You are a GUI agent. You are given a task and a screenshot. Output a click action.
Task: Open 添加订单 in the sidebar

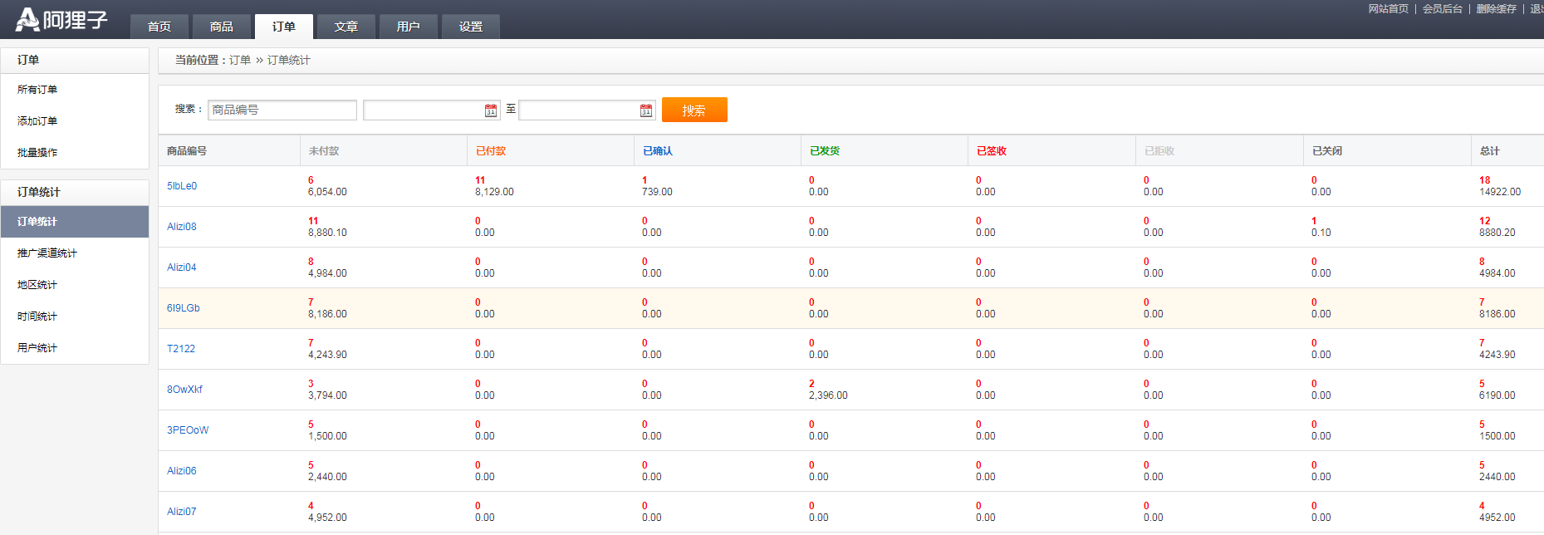37,121
